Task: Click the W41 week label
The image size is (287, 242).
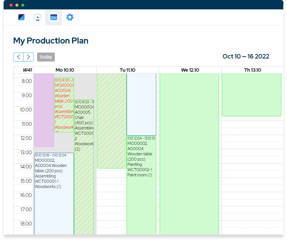Action: coord(27,70)
